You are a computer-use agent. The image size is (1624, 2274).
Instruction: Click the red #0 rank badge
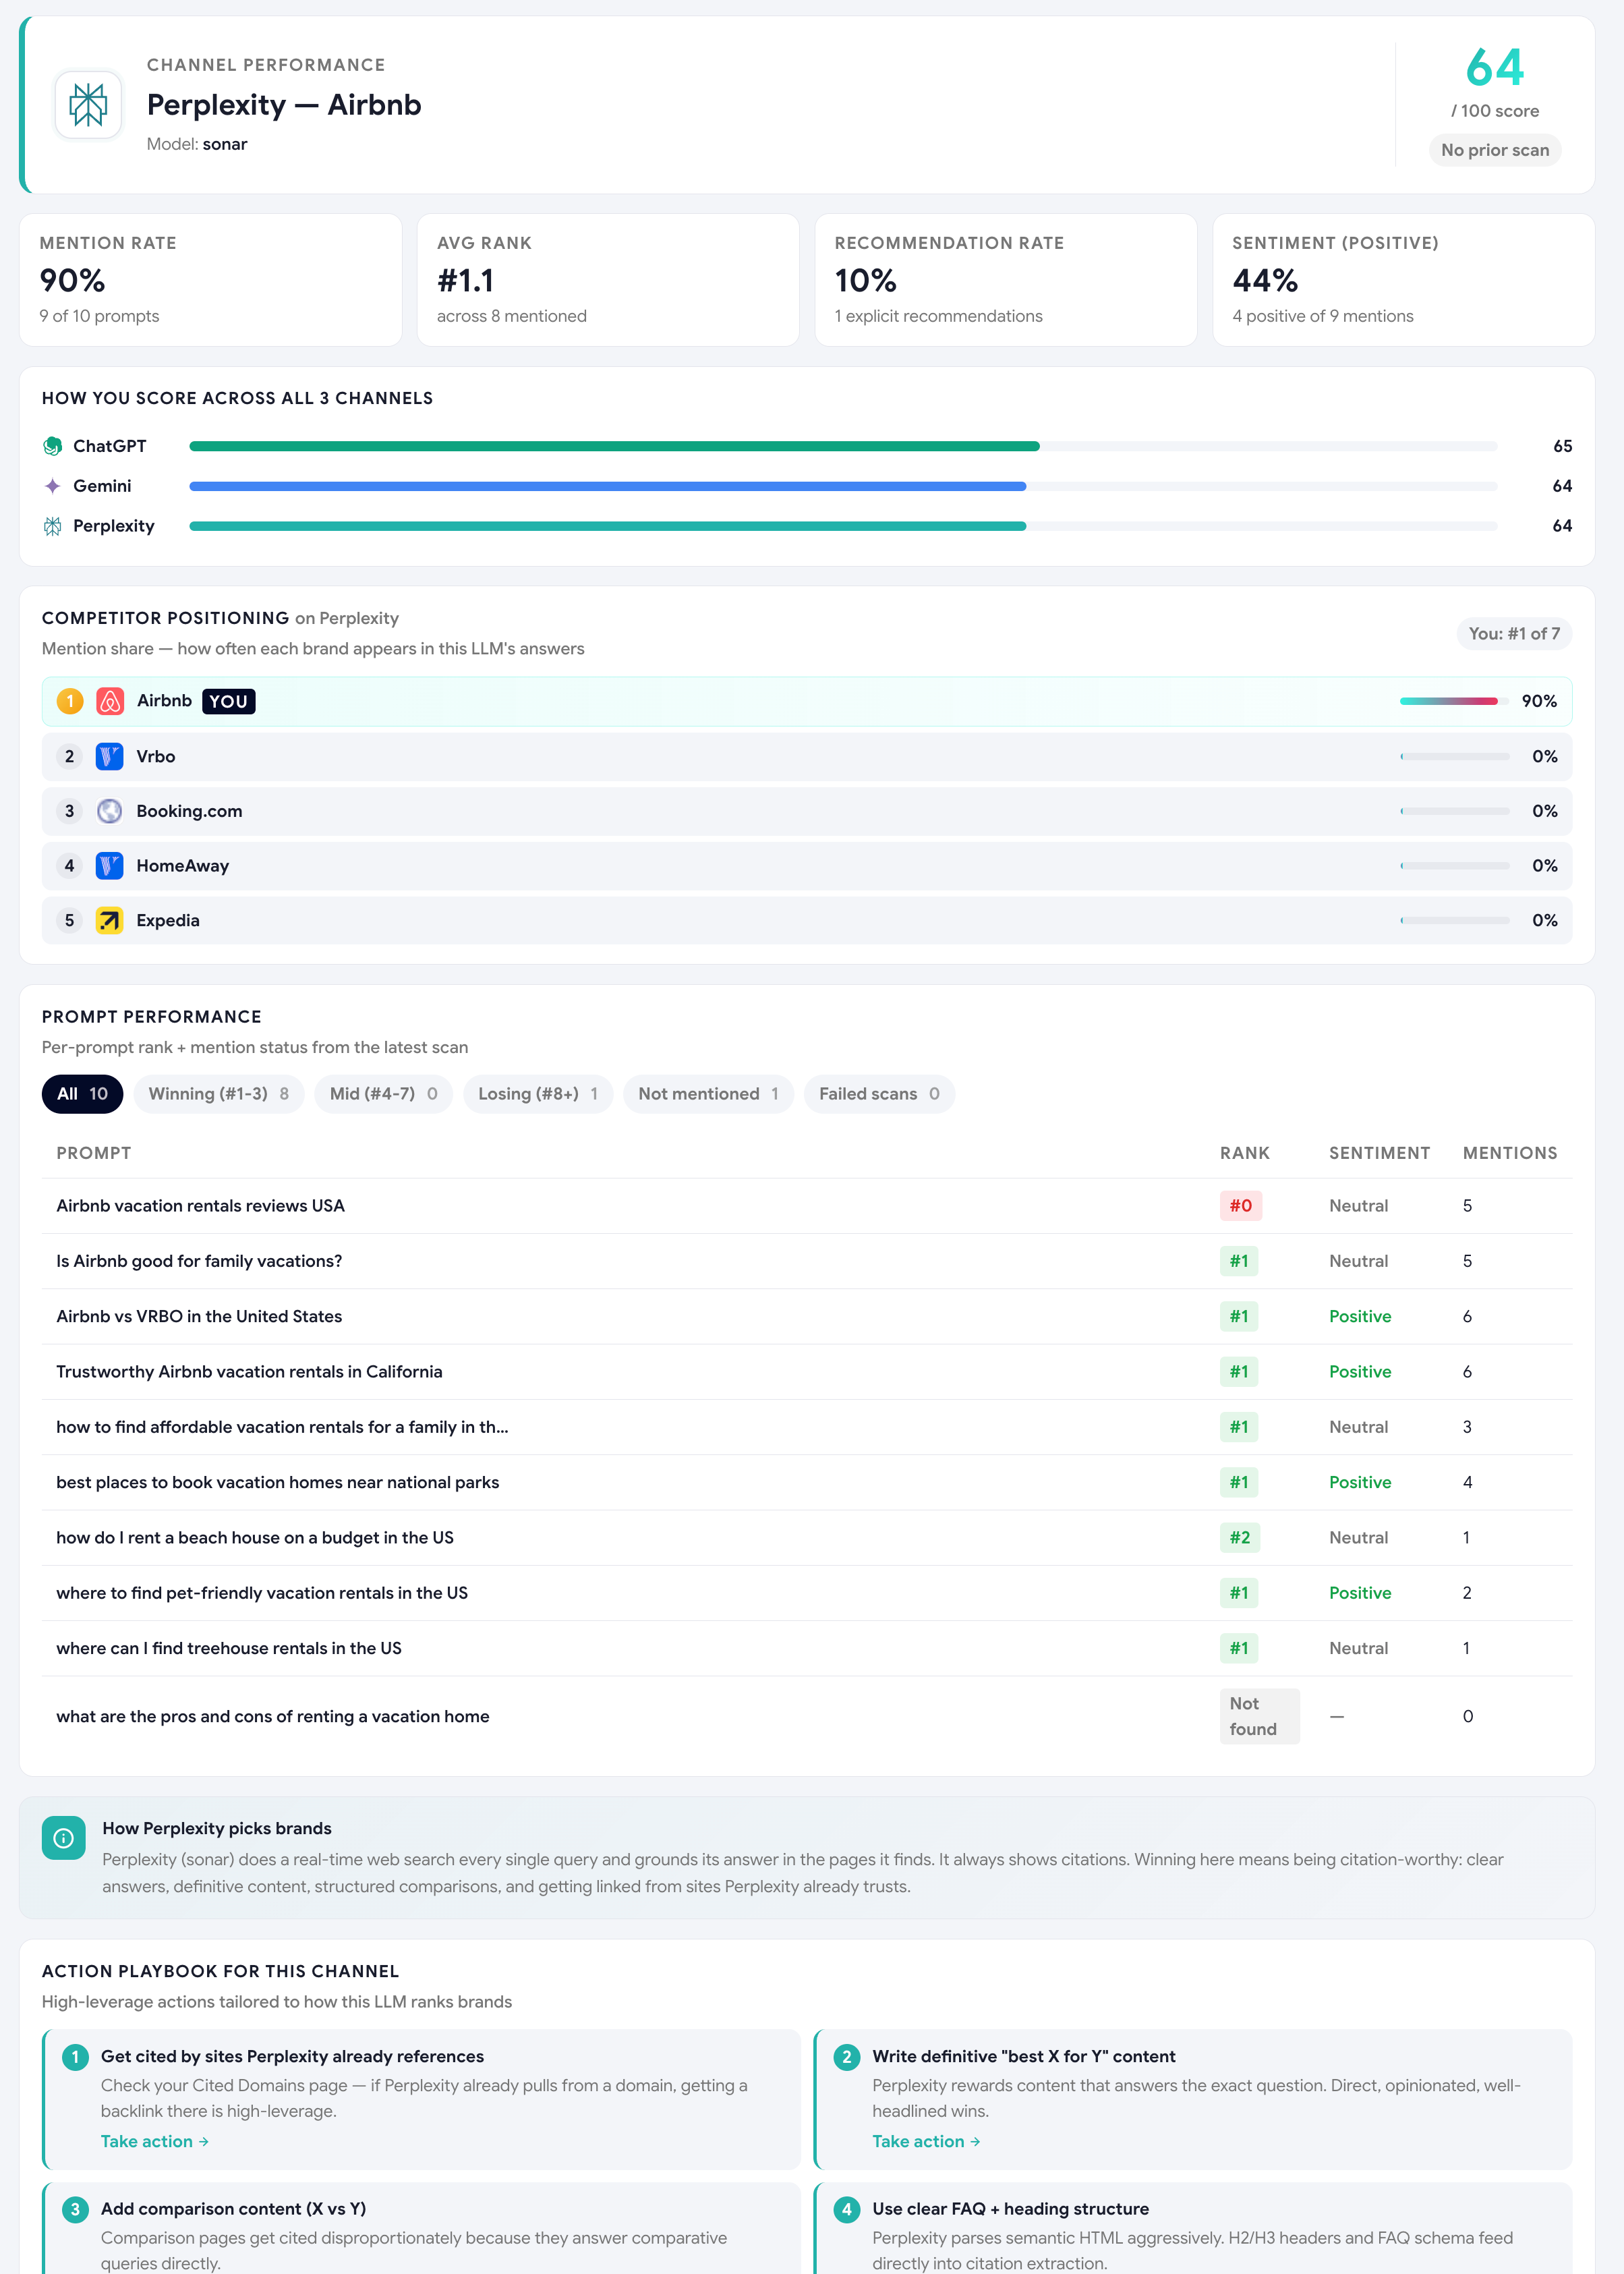tap(1241, 1206)
